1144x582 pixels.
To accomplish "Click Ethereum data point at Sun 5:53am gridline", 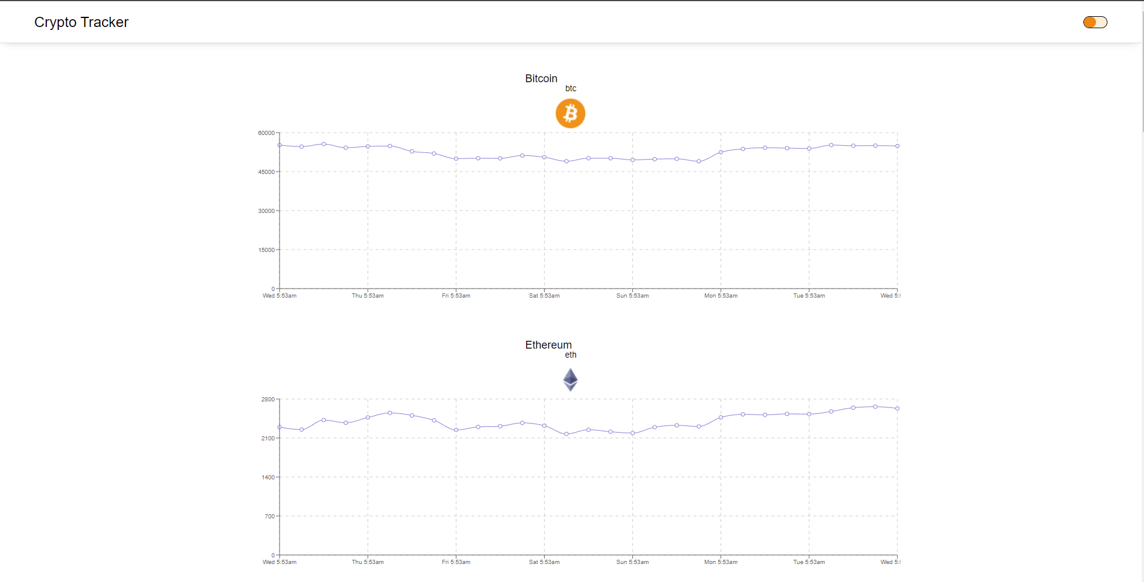I will (x=632, y=433).
